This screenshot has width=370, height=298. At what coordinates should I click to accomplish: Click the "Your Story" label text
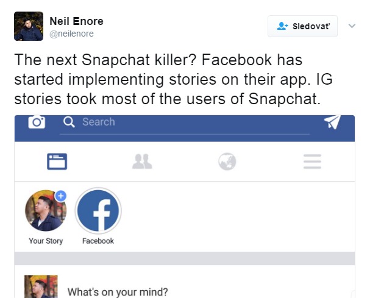(x=46, y=241)
